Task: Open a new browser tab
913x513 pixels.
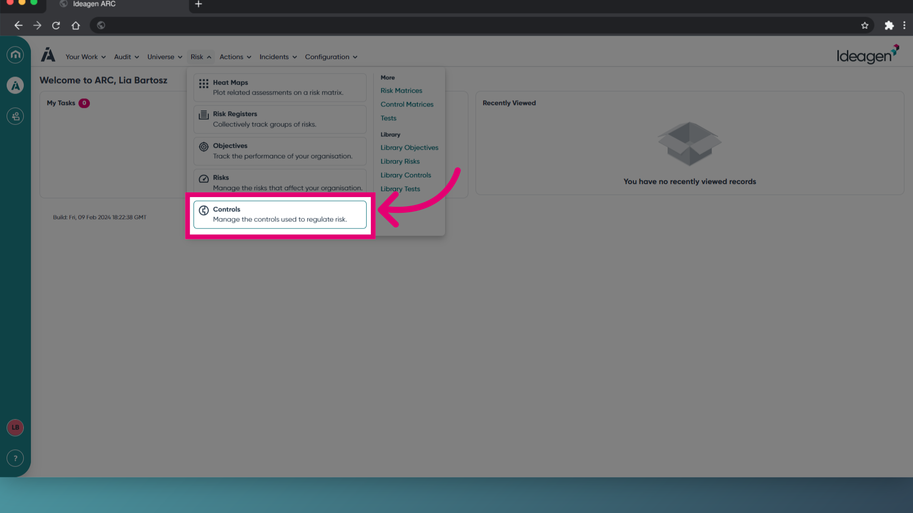Action: point(198,4)
